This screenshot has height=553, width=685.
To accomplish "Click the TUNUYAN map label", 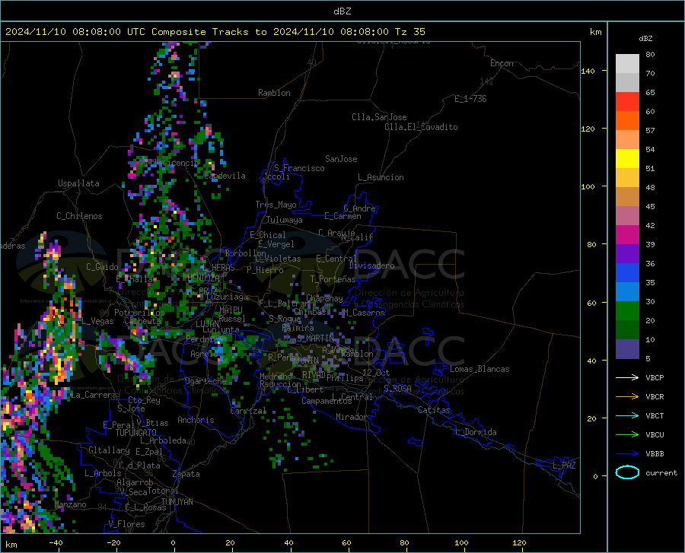I will coord(177,502).
